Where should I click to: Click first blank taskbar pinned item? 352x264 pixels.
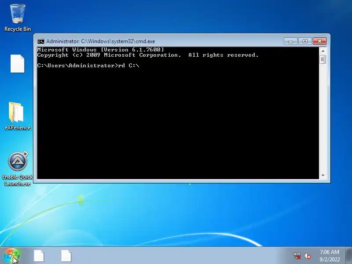coord(39,256)
